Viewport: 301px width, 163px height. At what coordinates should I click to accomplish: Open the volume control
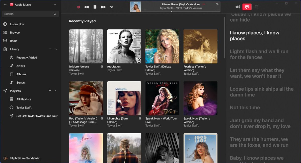coord(238,7)
